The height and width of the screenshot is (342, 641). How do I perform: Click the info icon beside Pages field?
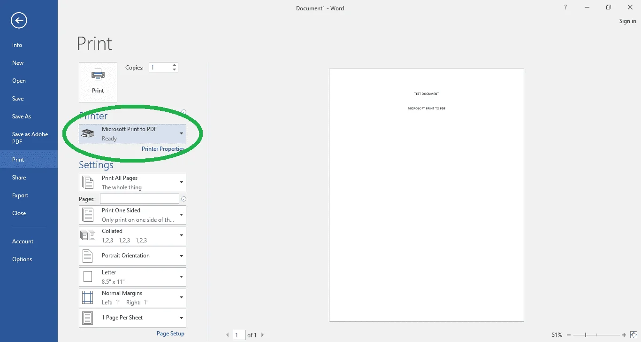pyautogui.click(x=183, y=199)
